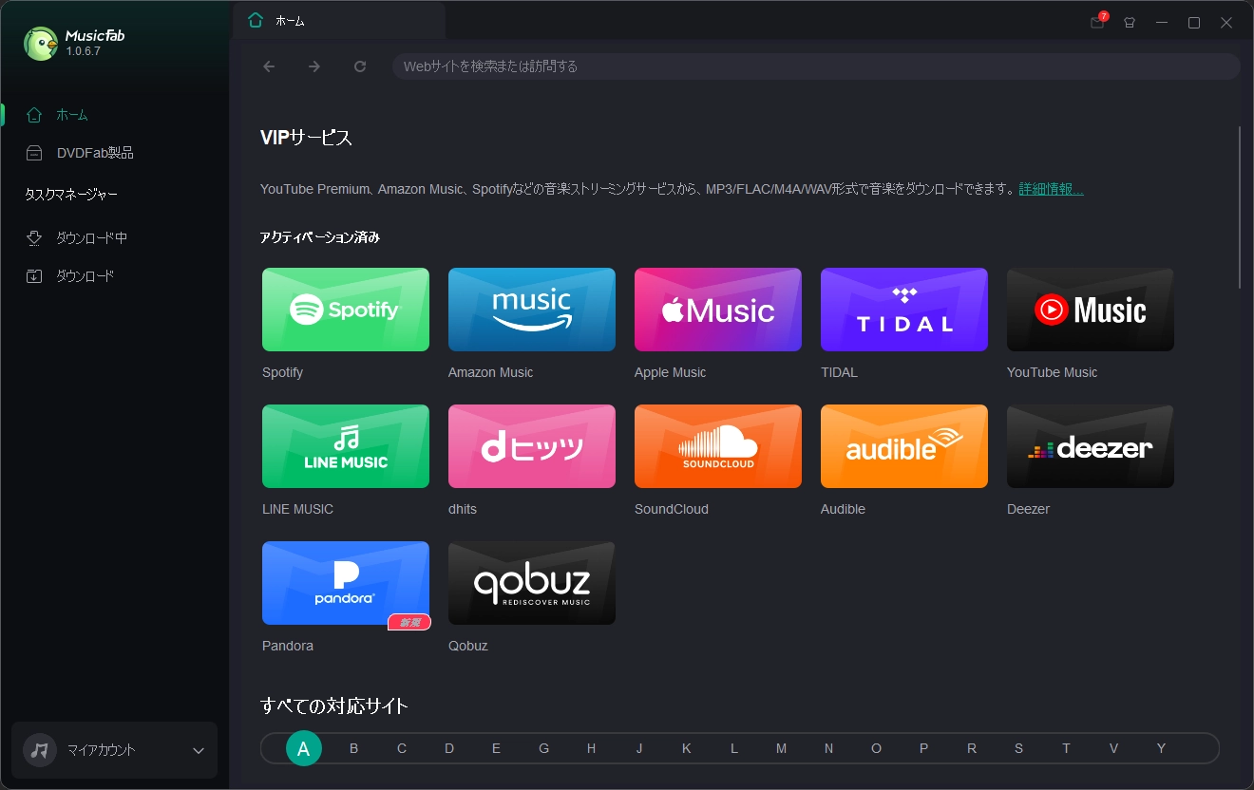Select letter L in the site index
This screenshot has height=790, width=1254.
pos(734,748)
